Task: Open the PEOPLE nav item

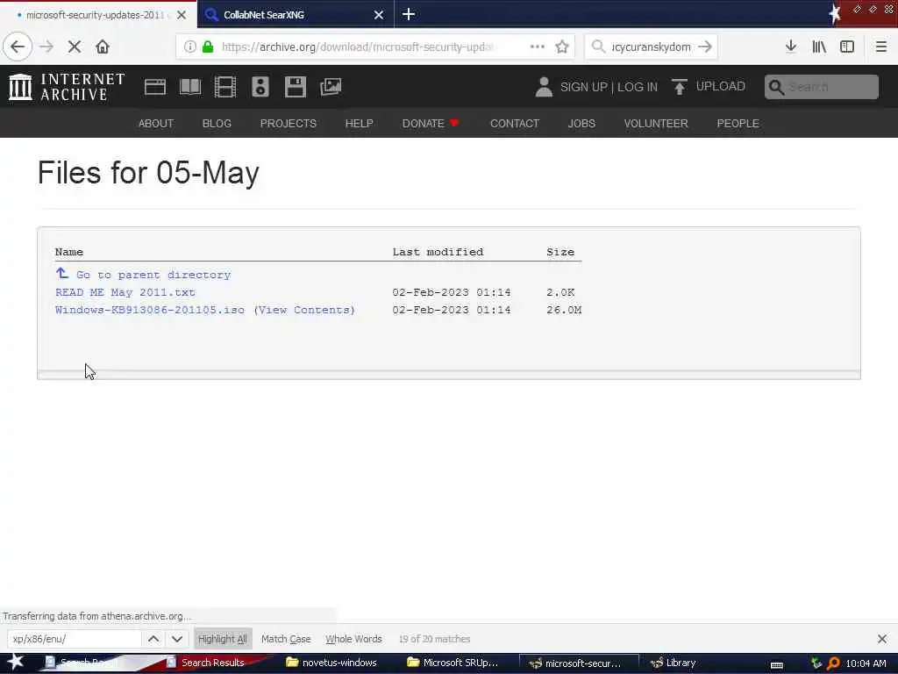Action: pyautogui.click(x=738, y=123)
